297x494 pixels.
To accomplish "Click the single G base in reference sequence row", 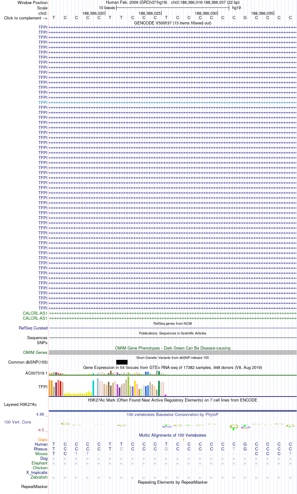I will coord(245,18).
